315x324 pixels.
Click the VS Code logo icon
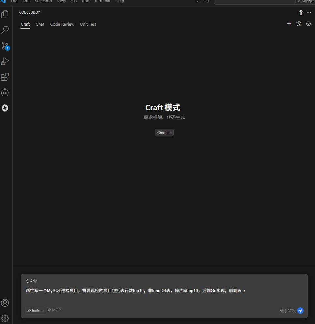3,1
